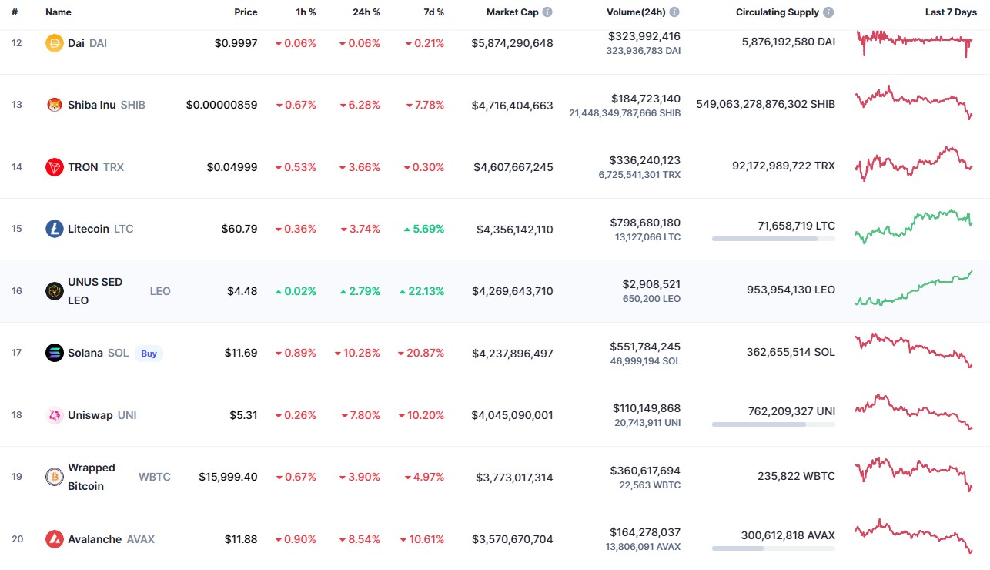990x570 pixels.
Task: Click the pink Uniswap unicorn icon
Action: tap(54, 415)
